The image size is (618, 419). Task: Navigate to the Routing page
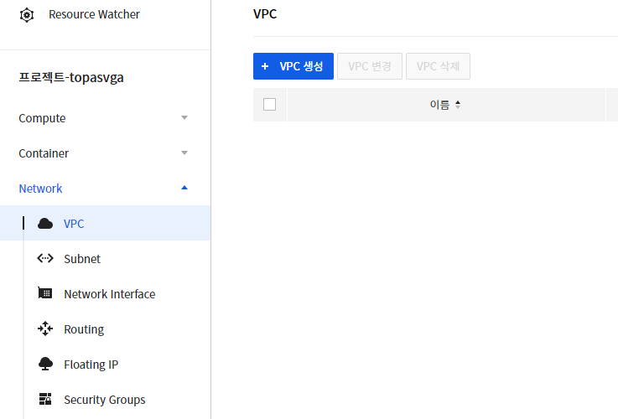[84, 329]
